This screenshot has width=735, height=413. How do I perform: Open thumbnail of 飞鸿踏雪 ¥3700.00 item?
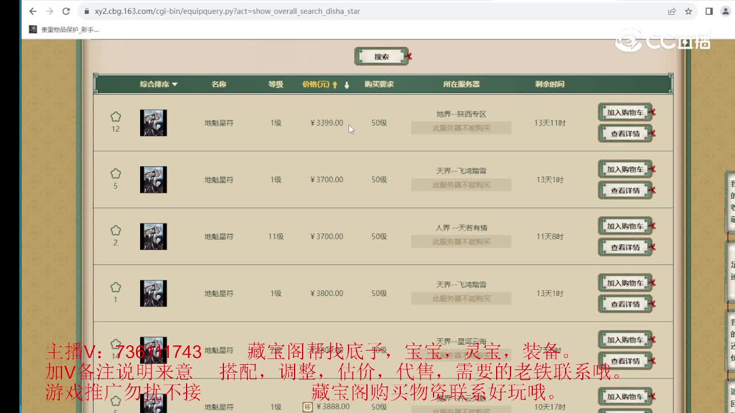(x=153, y=180)
